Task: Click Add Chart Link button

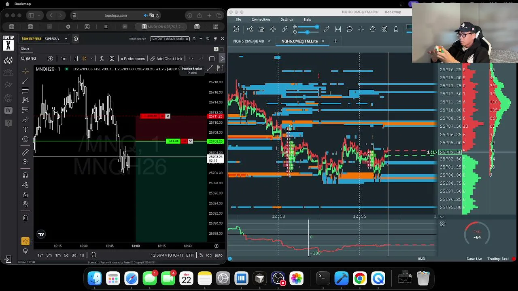Action: 166,59
